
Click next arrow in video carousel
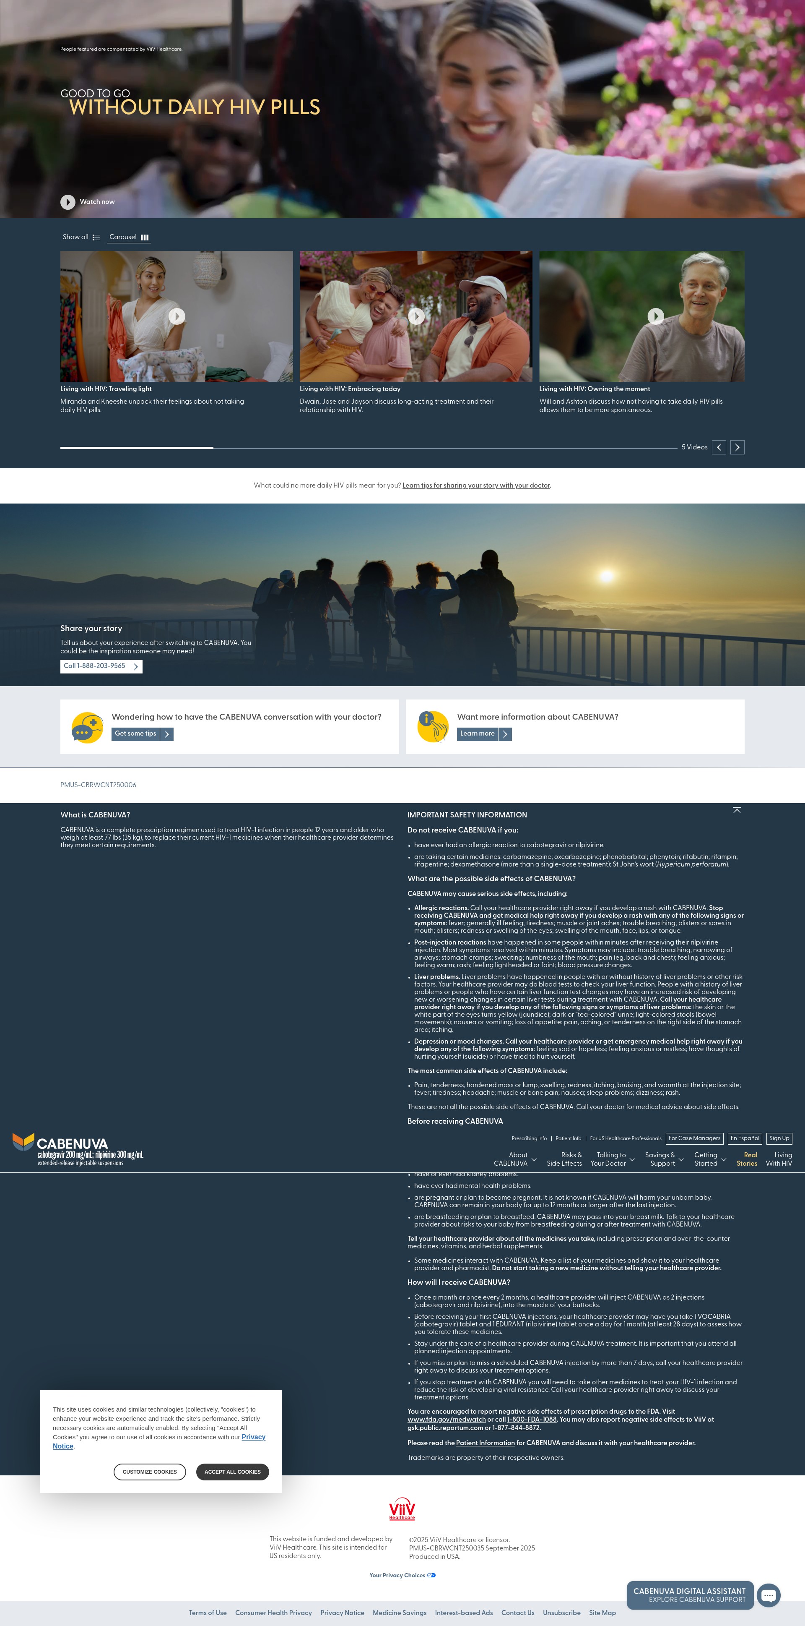coord(737,448)
